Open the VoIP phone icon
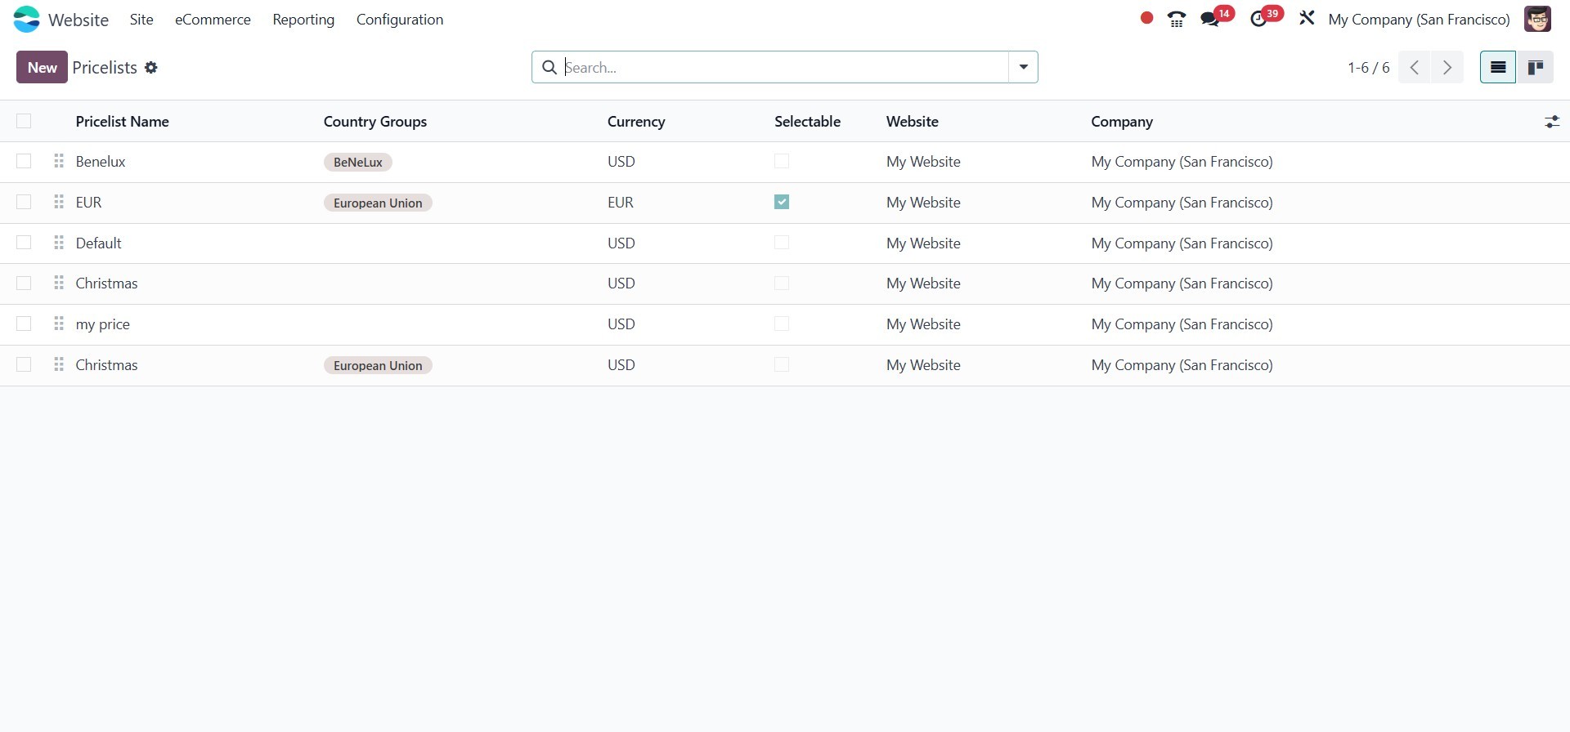 (1177, 20)
